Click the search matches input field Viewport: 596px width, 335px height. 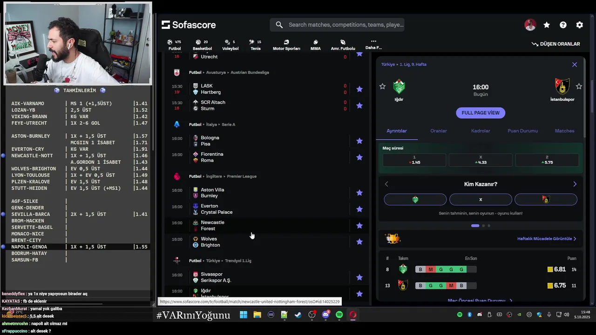click(x=337, y=25)
